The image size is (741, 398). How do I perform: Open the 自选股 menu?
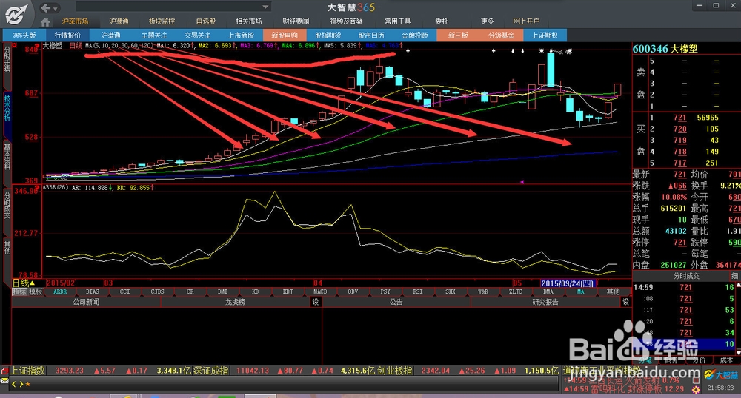point(205,21)
